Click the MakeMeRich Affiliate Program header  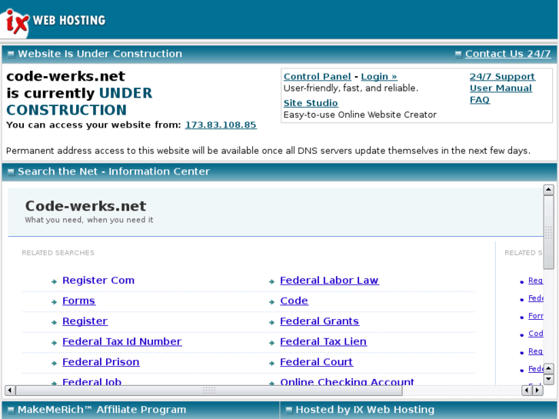tap(102, 410)
